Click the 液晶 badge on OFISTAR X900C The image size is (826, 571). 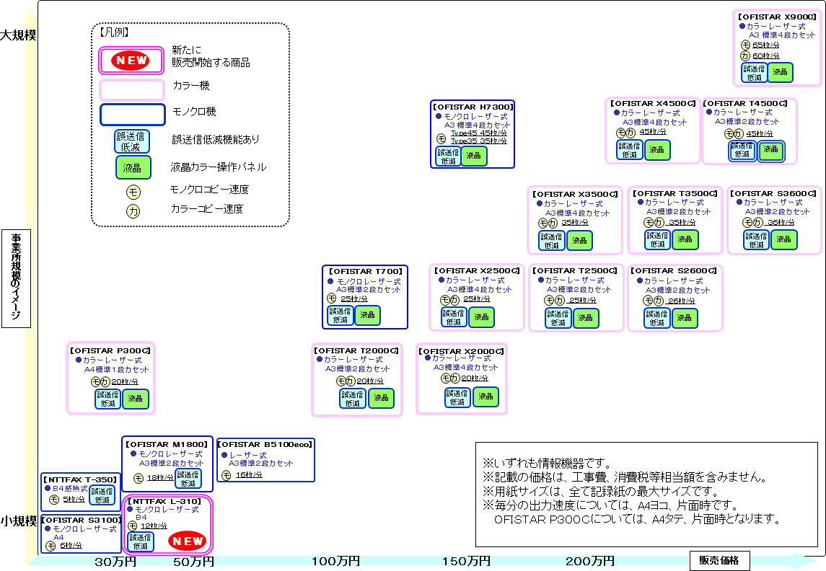780,72
